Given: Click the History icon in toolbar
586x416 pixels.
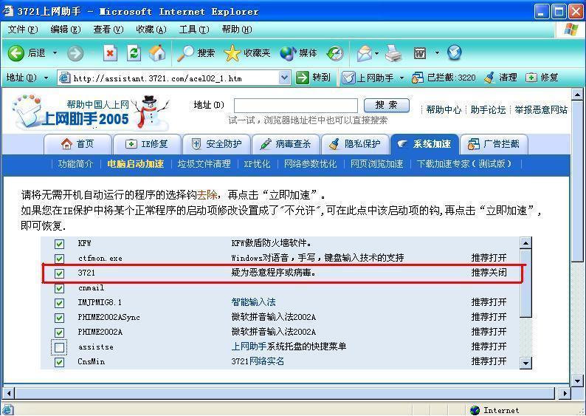Looking at the screenshot, I should click(335, 53).
